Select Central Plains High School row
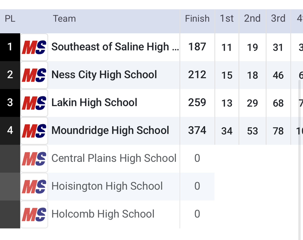 coord(114,158)
